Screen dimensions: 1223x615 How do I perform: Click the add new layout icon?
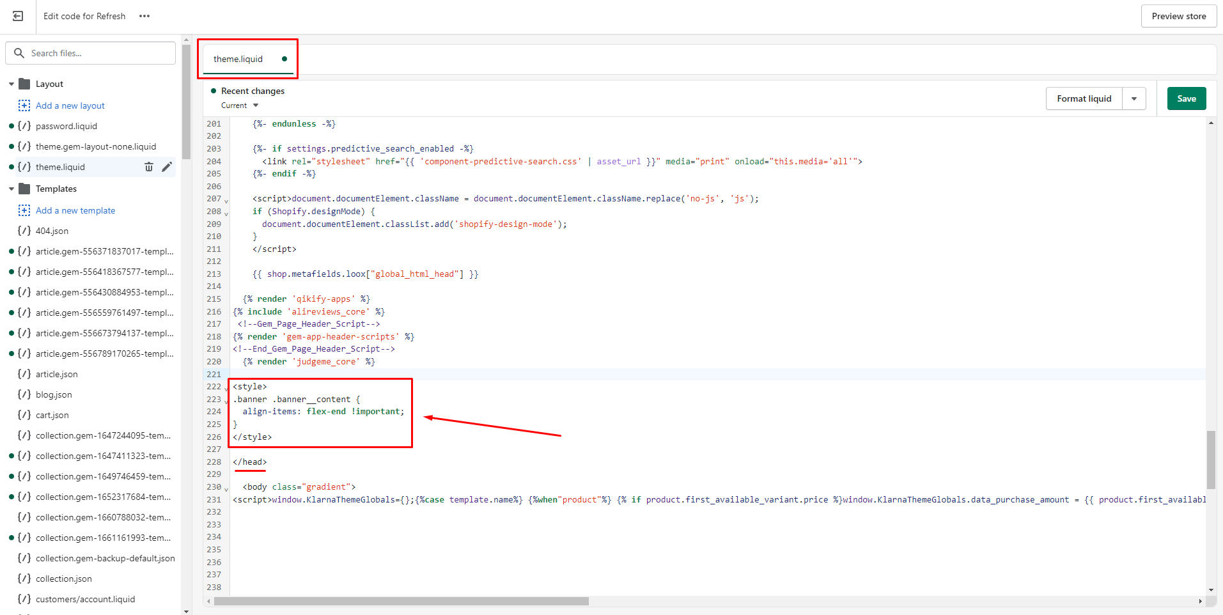24,105
